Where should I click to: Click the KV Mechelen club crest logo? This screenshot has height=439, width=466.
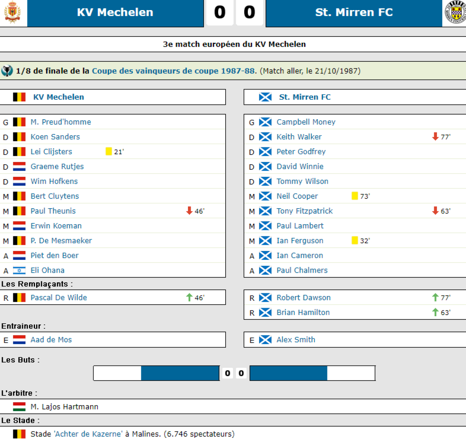click(x=12, y=12)
